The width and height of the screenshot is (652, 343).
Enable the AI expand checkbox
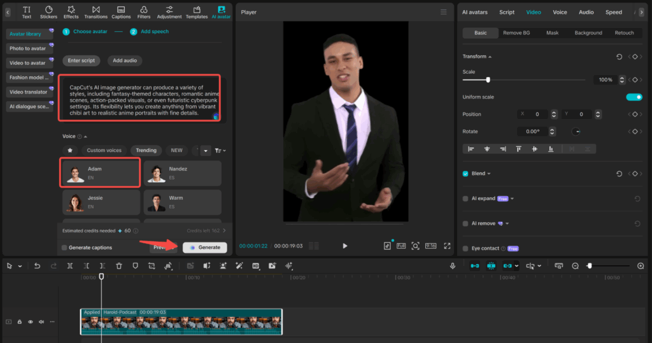[x=465, y=199]
